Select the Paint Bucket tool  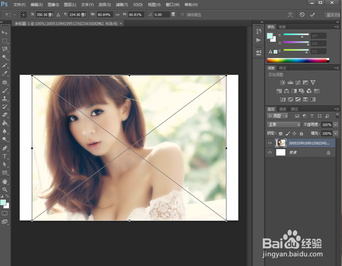tap(4, 123)
